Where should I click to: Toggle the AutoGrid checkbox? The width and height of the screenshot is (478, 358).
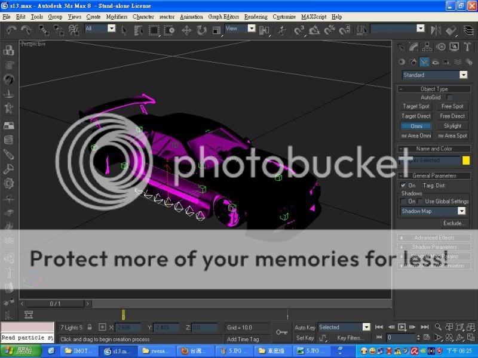click(x=449, y=97)
